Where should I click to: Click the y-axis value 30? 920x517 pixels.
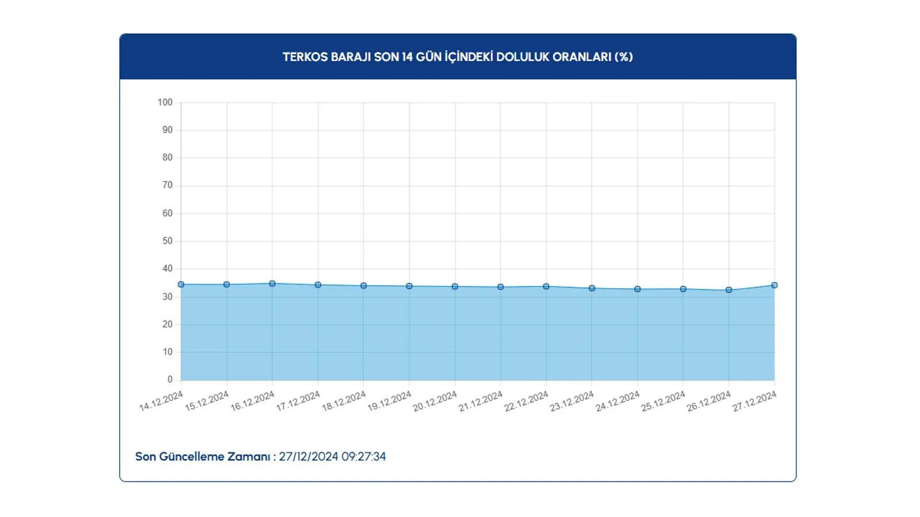167,296
